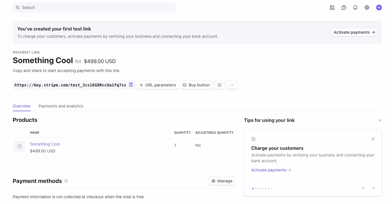Open the settings gear icon
Viewport: 392px width, 204px height.
[367, 8]
